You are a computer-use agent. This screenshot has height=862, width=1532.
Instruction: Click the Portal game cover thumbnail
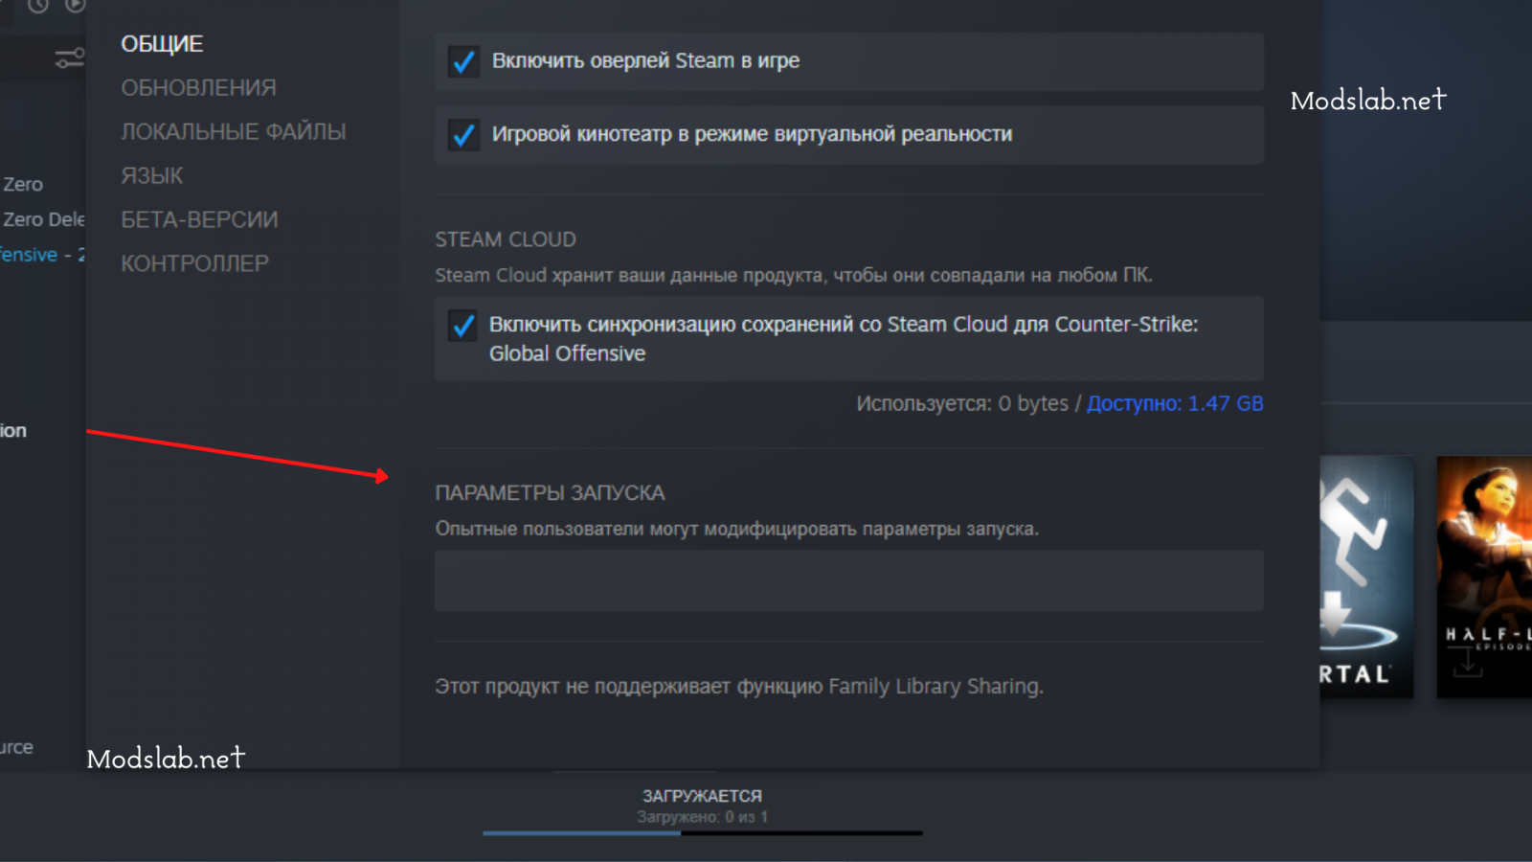pyautogui.click(x=1367, y=577)
